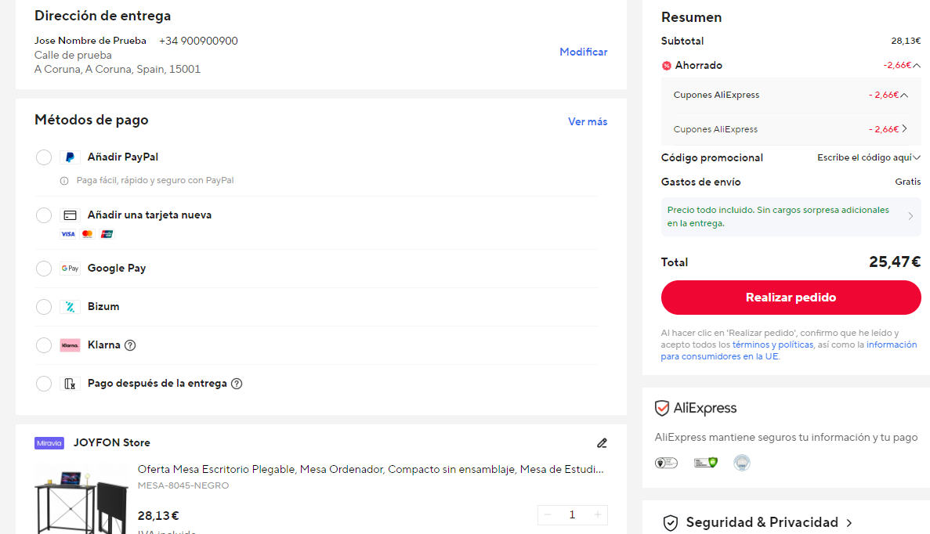The height and width of the screenshot is (534, 930).
Task: Click the quantity value field
Action: [x=573, y=514]
